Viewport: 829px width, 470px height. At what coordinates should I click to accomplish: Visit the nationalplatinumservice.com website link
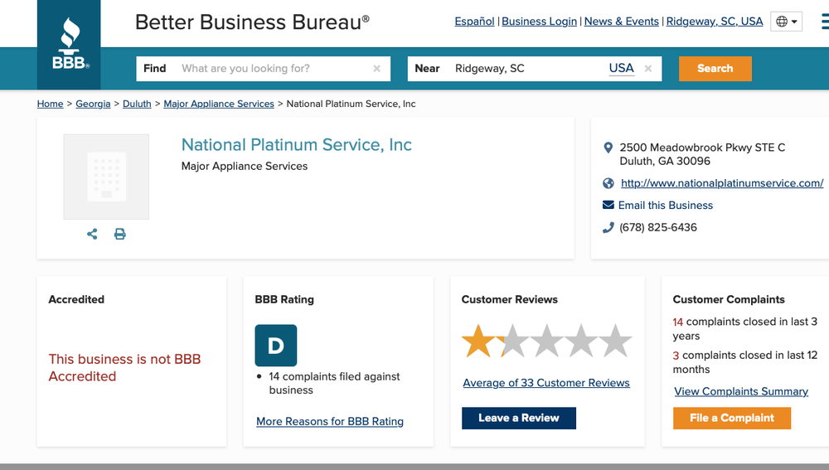click(x=721, y=183)
